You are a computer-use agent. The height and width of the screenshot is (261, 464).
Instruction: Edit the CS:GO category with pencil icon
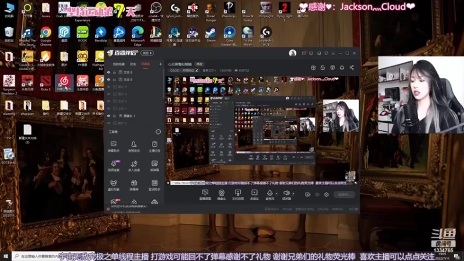(x=197, y=70)
